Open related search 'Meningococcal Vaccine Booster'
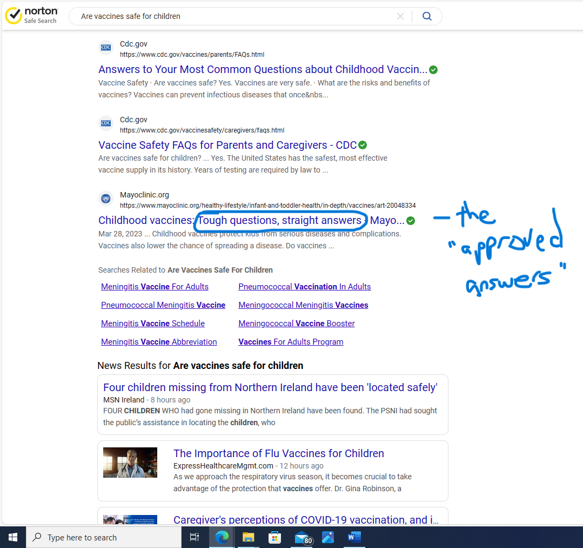This screenshot has width=583, height=548. pyautogui.click(x=297, y=323)
